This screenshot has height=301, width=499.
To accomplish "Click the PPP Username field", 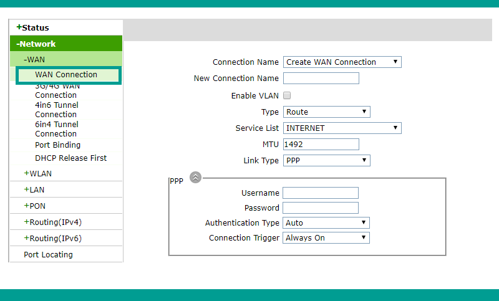I will [321, 193].
